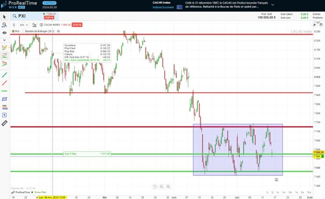The image size is (325, 199).
Task: Open the chart drag handle menu
Action: click(14, 25)
